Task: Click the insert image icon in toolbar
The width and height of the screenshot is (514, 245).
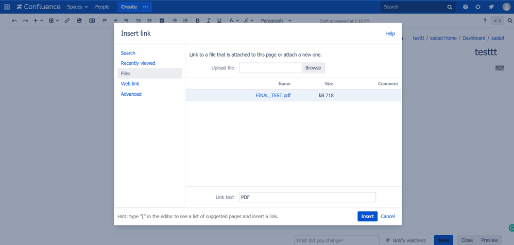Action: (x=79, y=21)
